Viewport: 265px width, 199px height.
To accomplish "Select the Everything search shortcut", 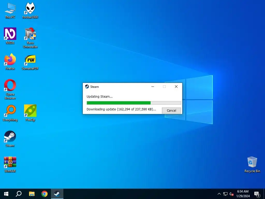I will click(x=10, y=113).
